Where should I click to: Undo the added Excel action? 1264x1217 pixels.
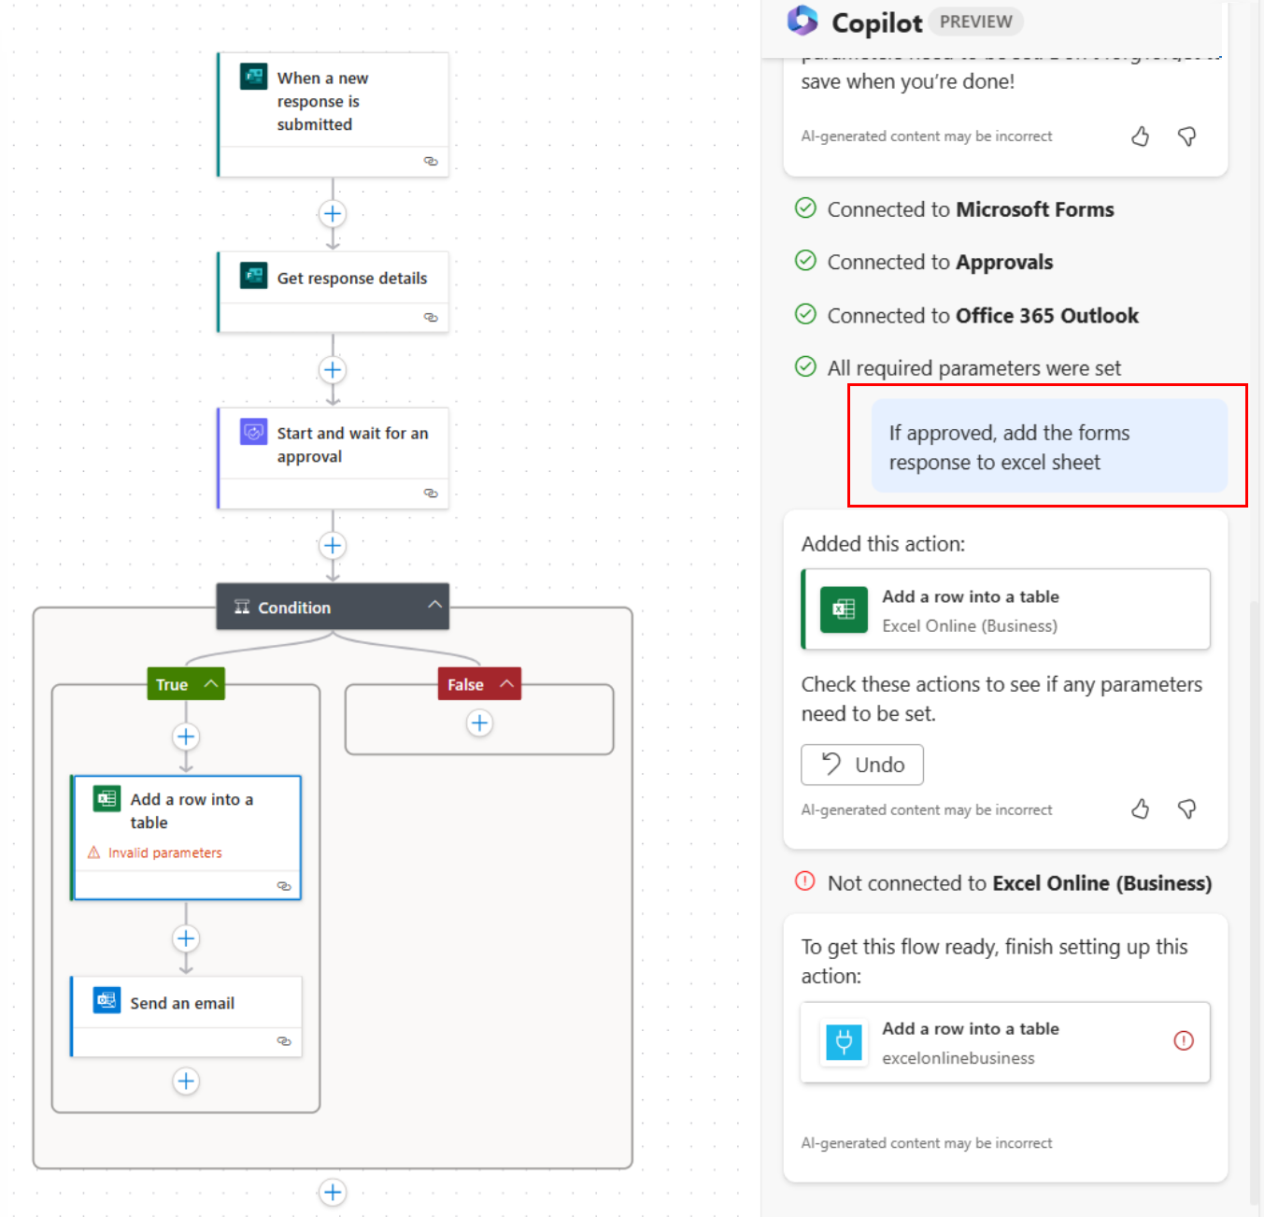click(x=862, y=765)
